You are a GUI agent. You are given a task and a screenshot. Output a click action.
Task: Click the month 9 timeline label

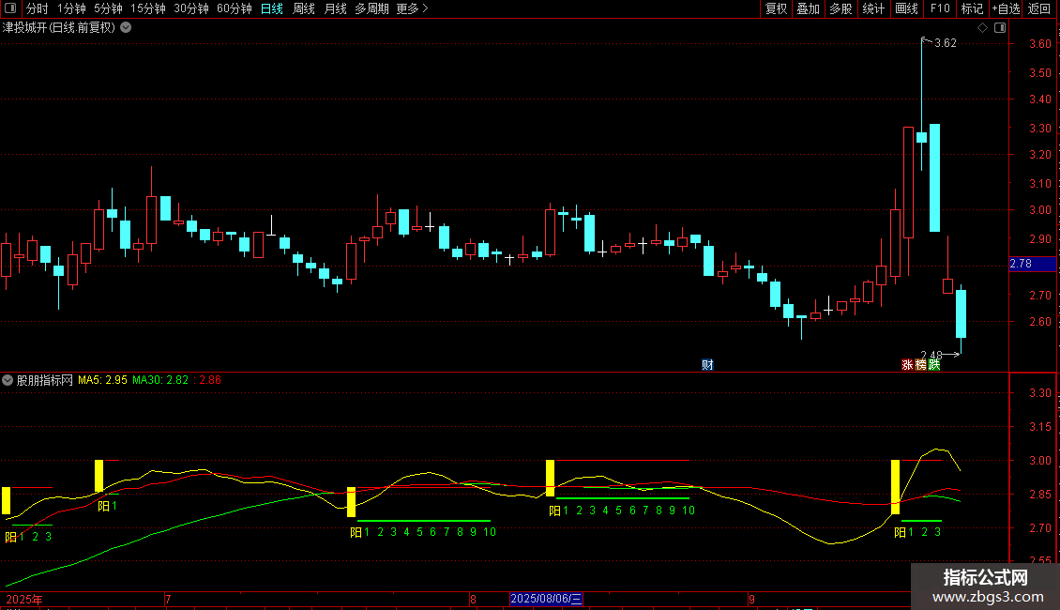751,599
